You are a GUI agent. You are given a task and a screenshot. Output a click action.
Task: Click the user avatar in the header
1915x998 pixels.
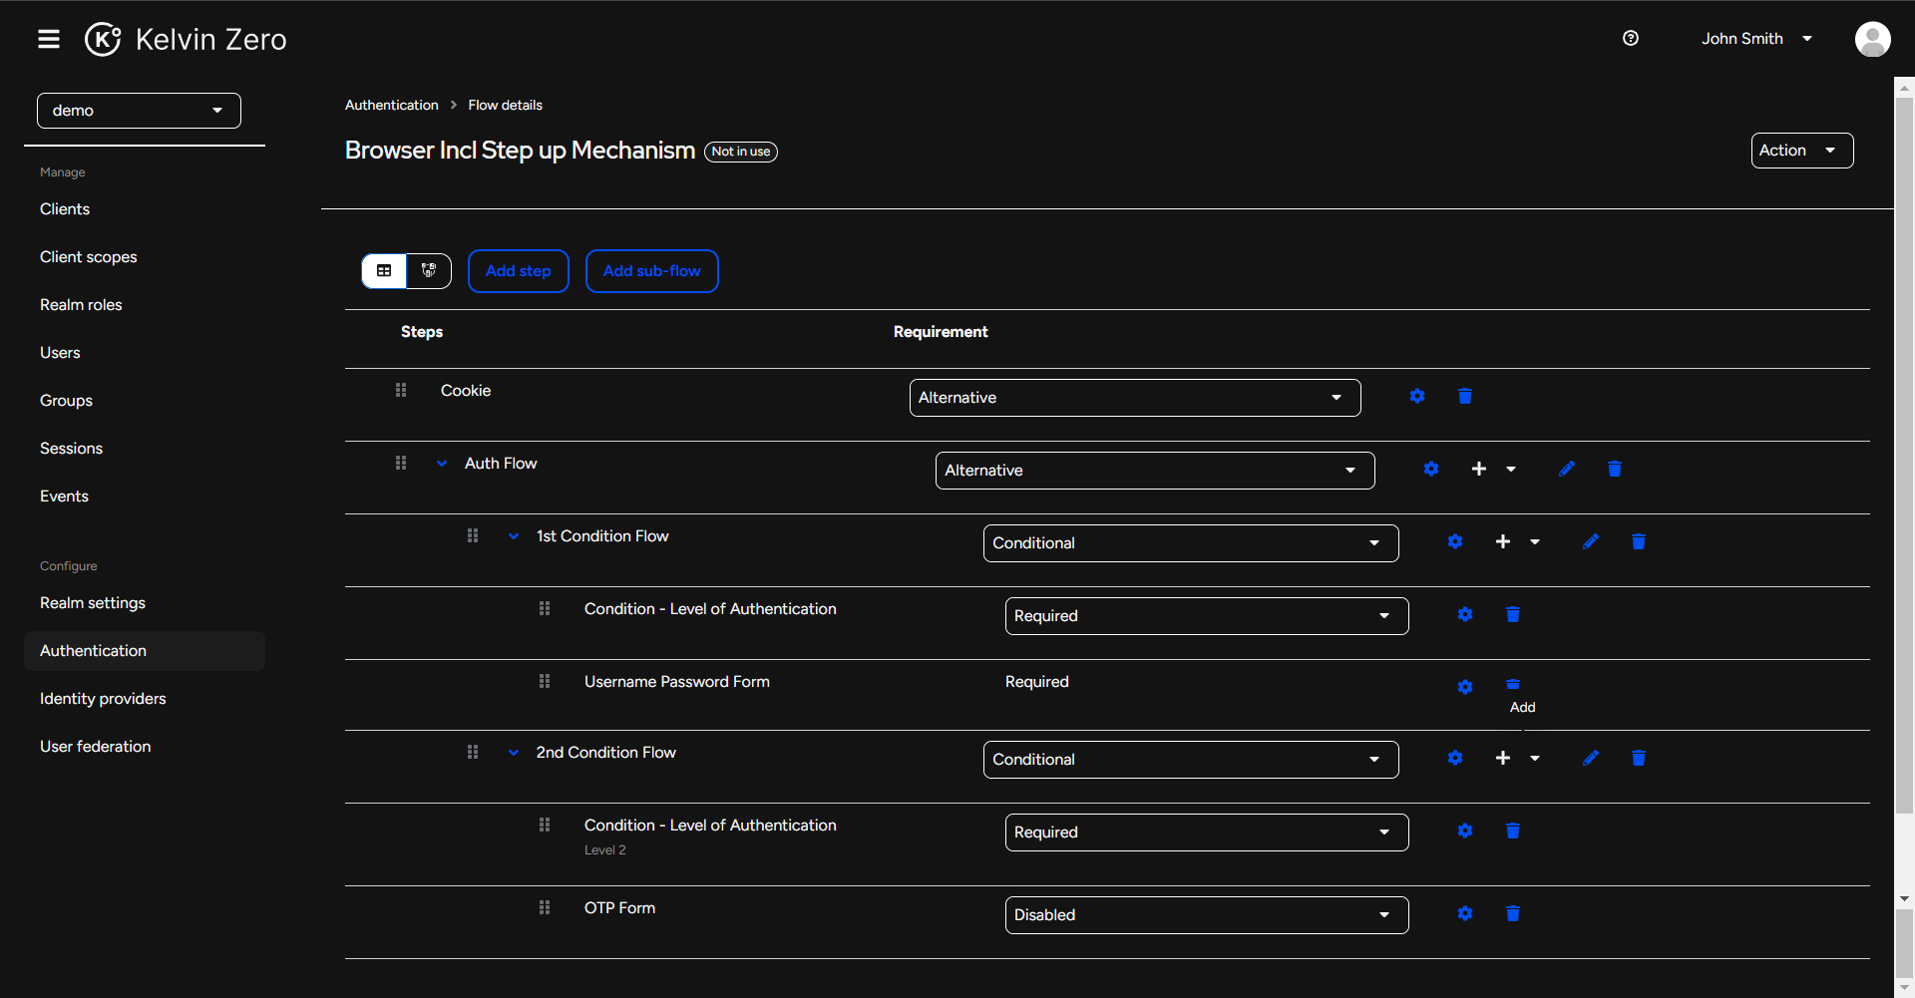[1873, 39]
